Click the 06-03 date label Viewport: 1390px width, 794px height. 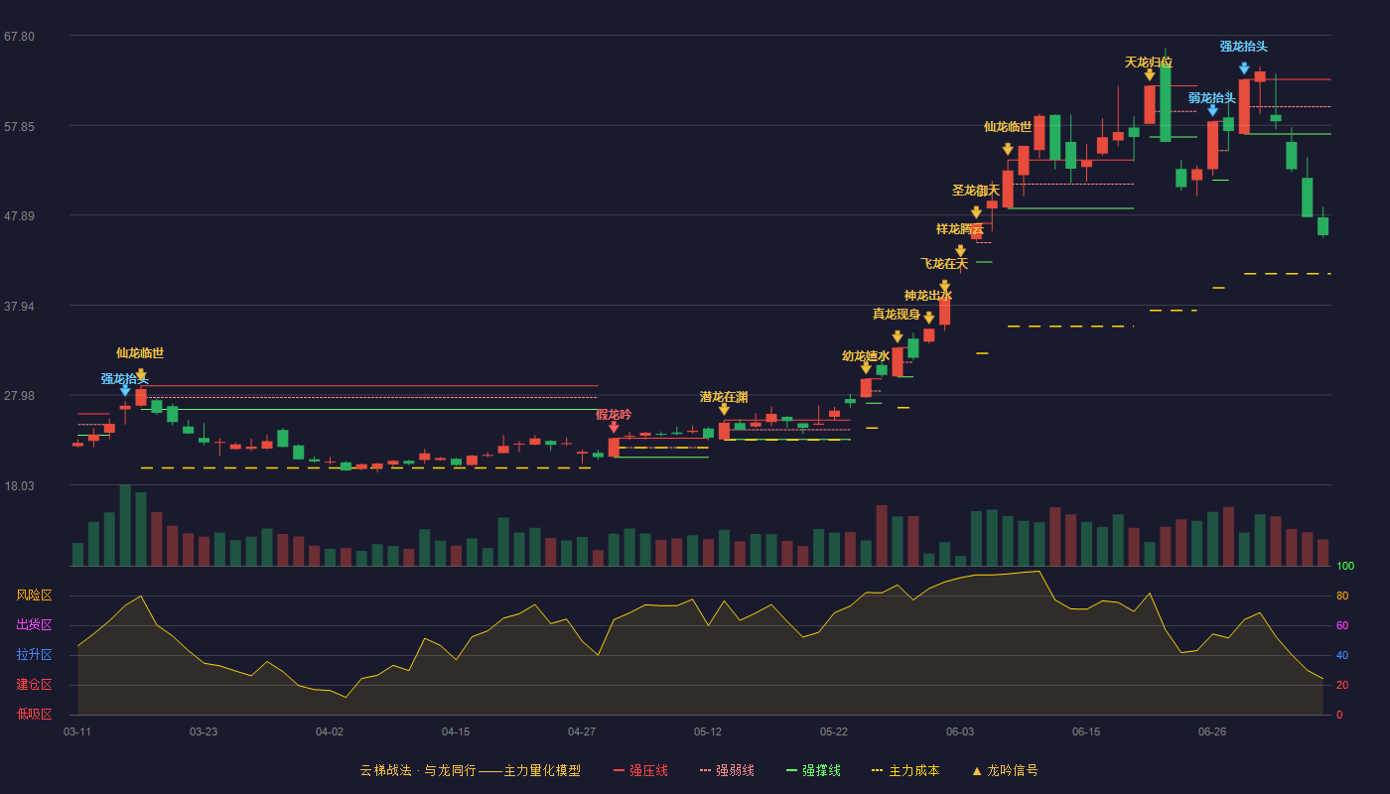960,731
